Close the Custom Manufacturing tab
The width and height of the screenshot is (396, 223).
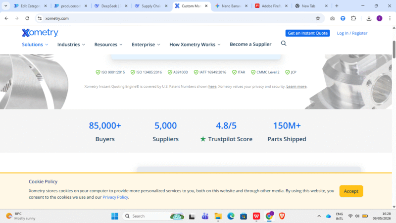[x=206, y=6]
